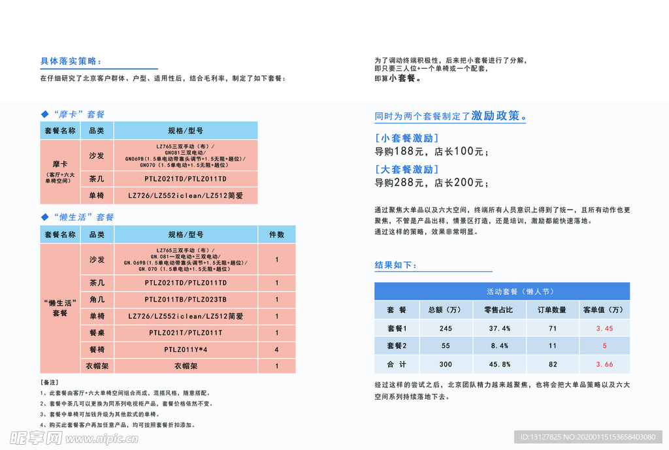Viewport: 669px width, 450px height.
Task: Click "规格/型号" header in the 懒生活 table
Action: [x=186, y=234]
